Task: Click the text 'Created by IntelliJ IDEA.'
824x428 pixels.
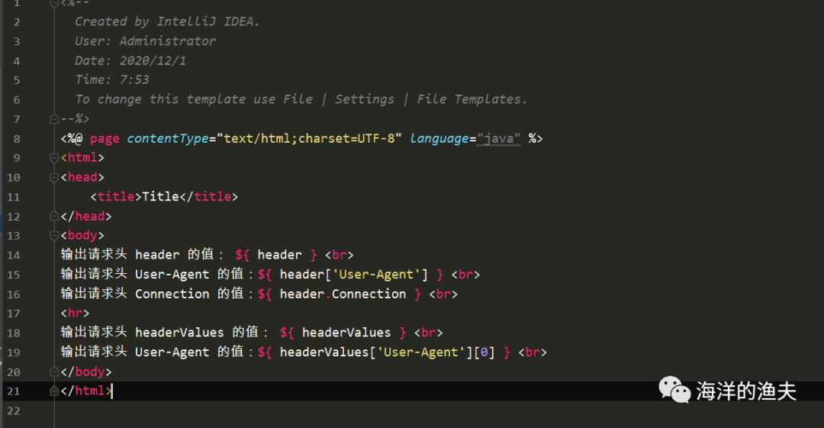Action: point(167,21)
